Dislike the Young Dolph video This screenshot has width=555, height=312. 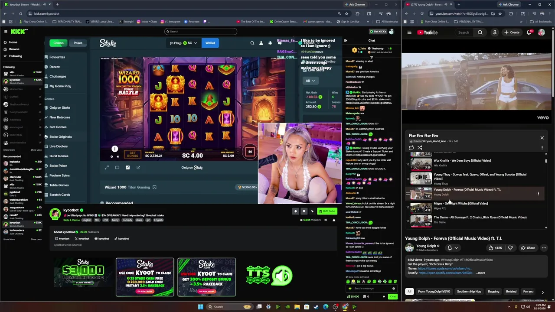(x=510, y=248)
